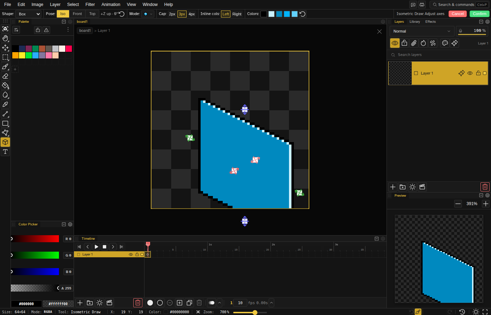Hide Layer 1 using its eye icon

pos(470,73)
